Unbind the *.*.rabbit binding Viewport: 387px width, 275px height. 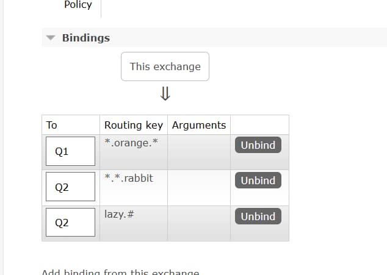tap(258, 180)
